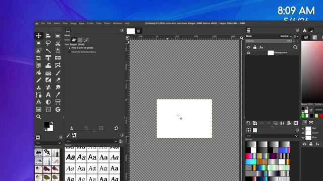The image size is (323, 181).
Task: Open the Windows menu
Action: click(118, 24)
